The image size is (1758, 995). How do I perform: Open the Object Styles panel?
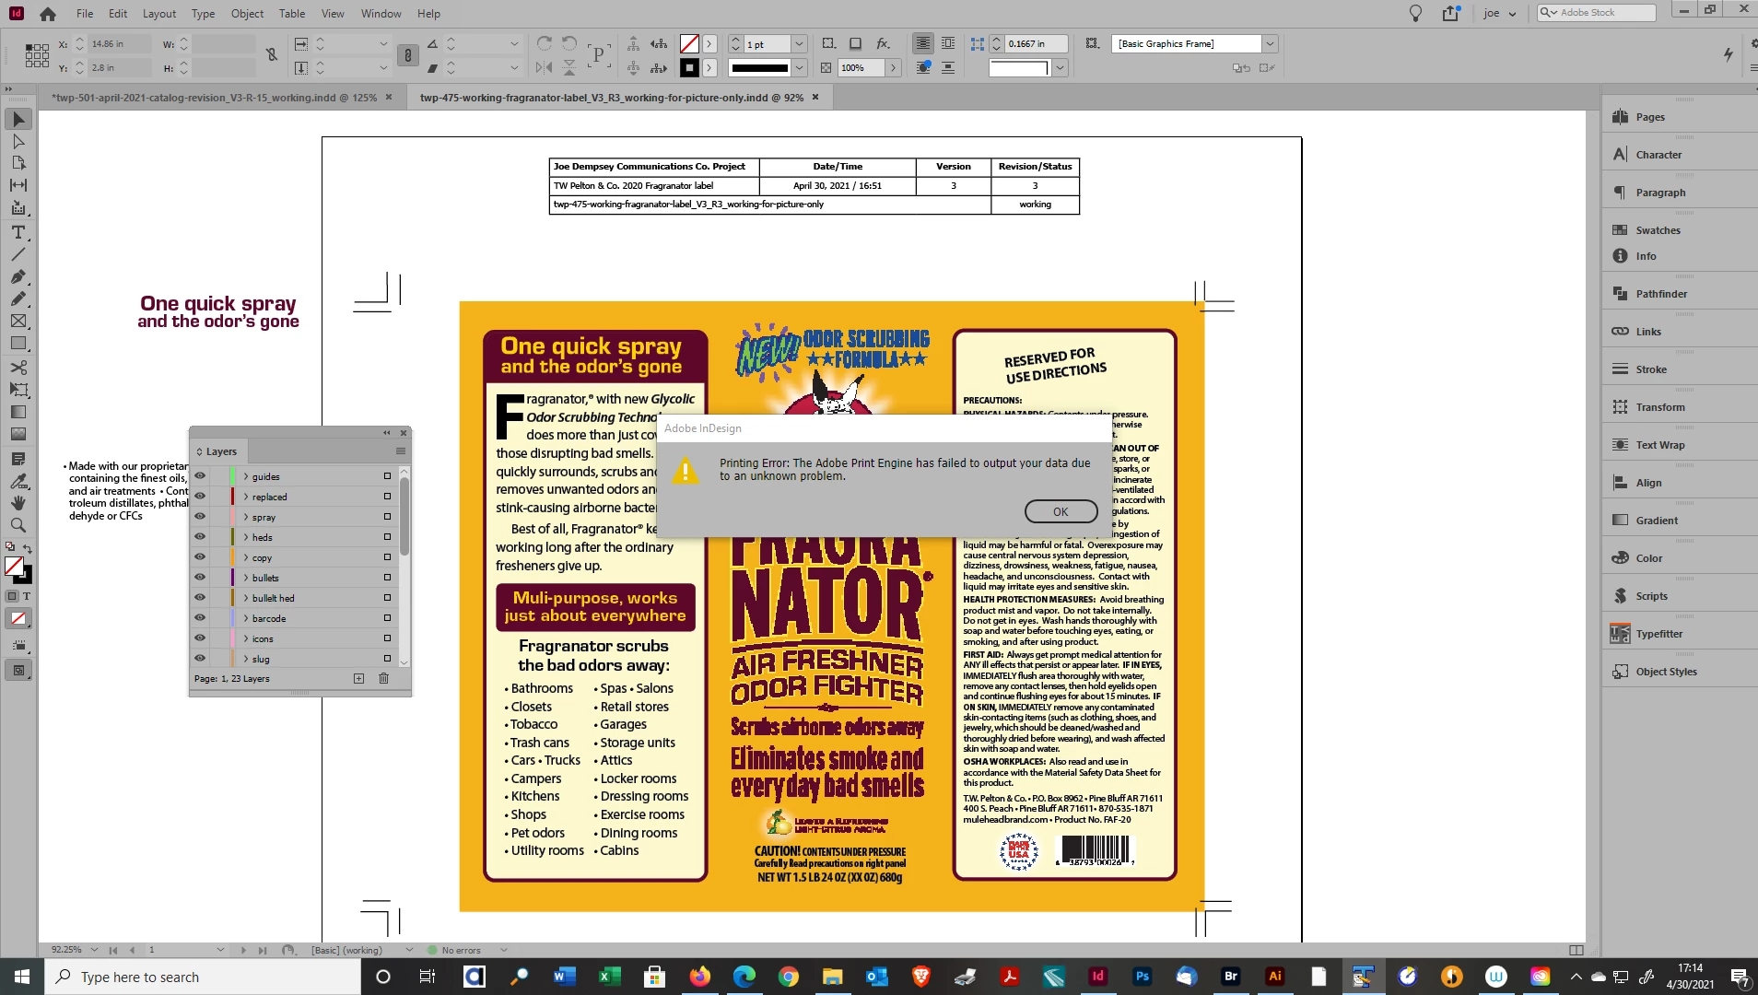tap(1665, 672)
